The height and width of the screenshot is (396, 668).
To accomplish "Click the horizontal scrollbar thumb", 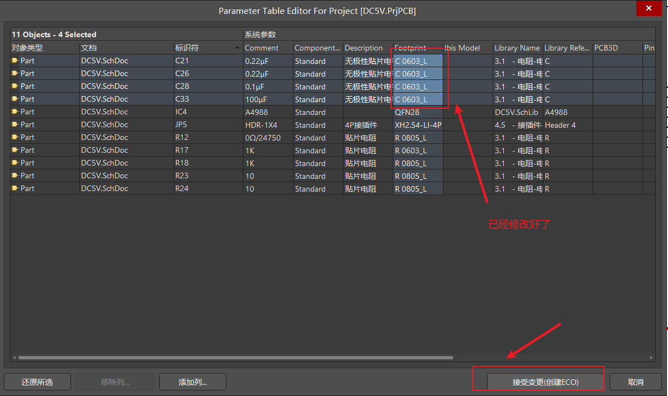I will point(236,358).
